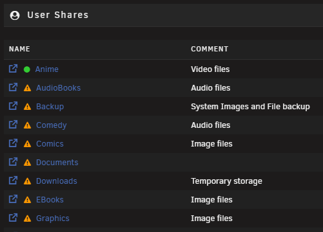Click the warning triangle beside Documents
Viewport: 323px width, 232px height.
27,163
